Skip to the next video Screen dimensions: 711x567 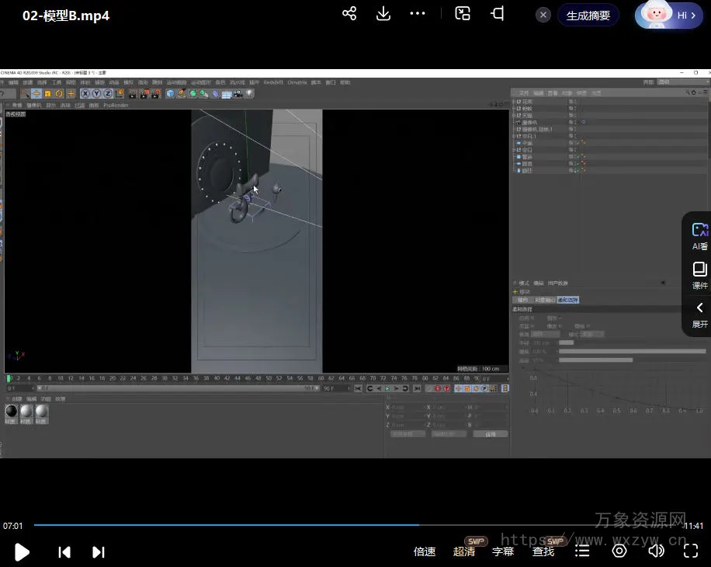(99, 551)
